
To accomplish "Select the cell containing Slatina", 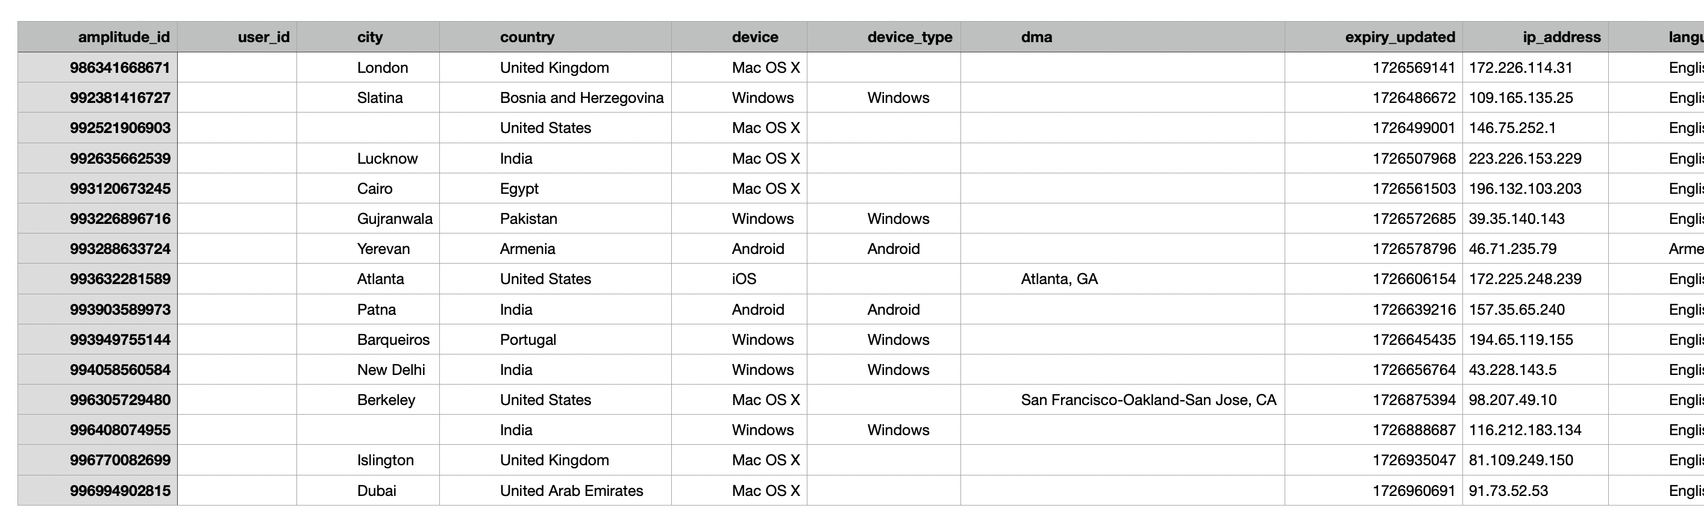I will [368, 97].
